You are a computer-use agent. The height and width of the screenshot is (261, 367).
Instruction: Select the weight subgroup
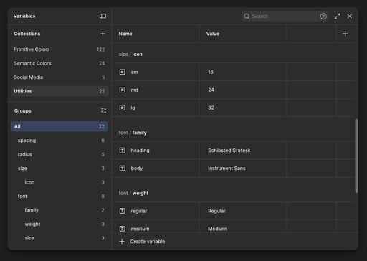(x=59, y=224)
